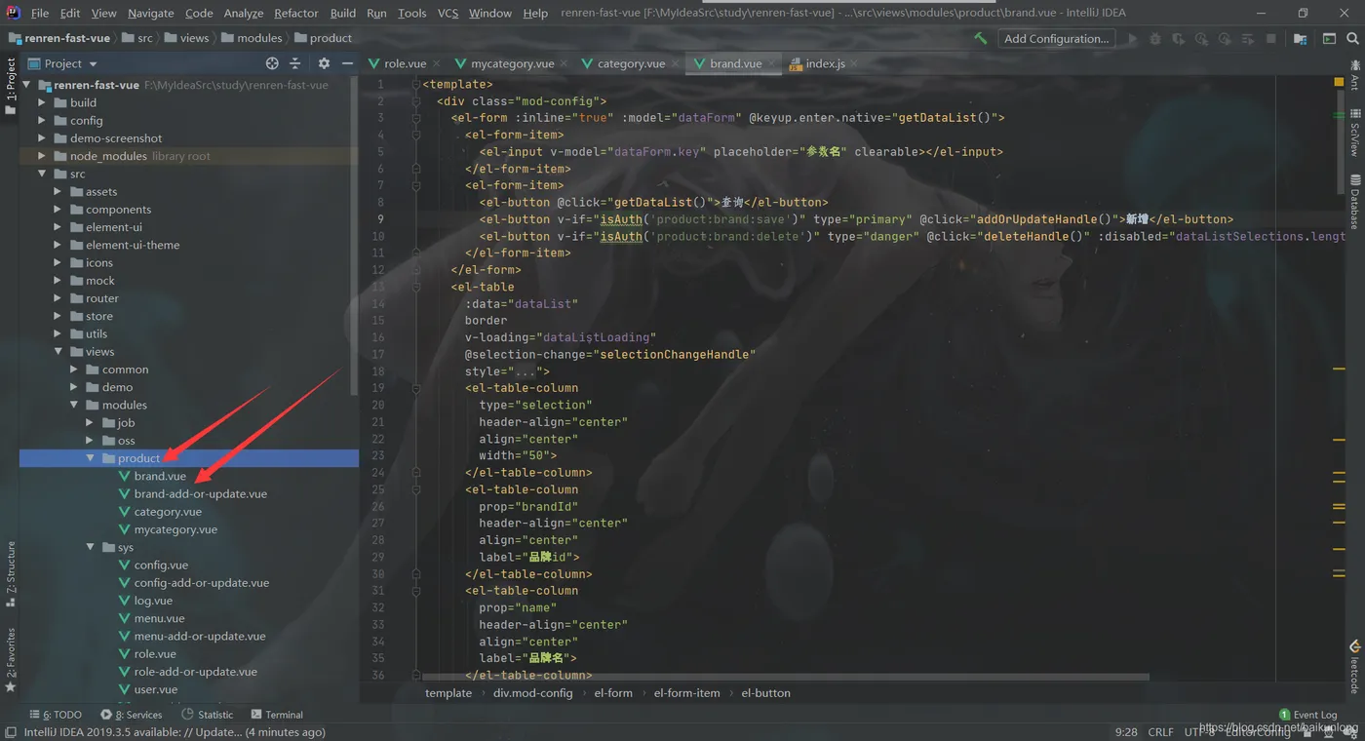Open the SciView tool window
Viewport: 1365px width, 741px height.
[1354, 134]
